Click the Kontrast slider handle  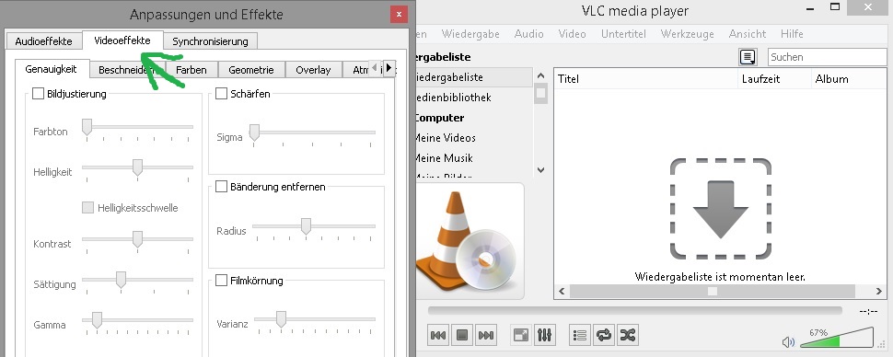[x=137, y=239]
